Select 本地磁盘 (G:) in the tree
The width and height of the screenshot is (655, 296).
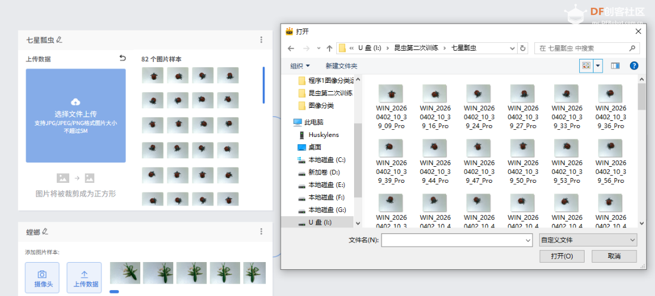coord(321,210)
